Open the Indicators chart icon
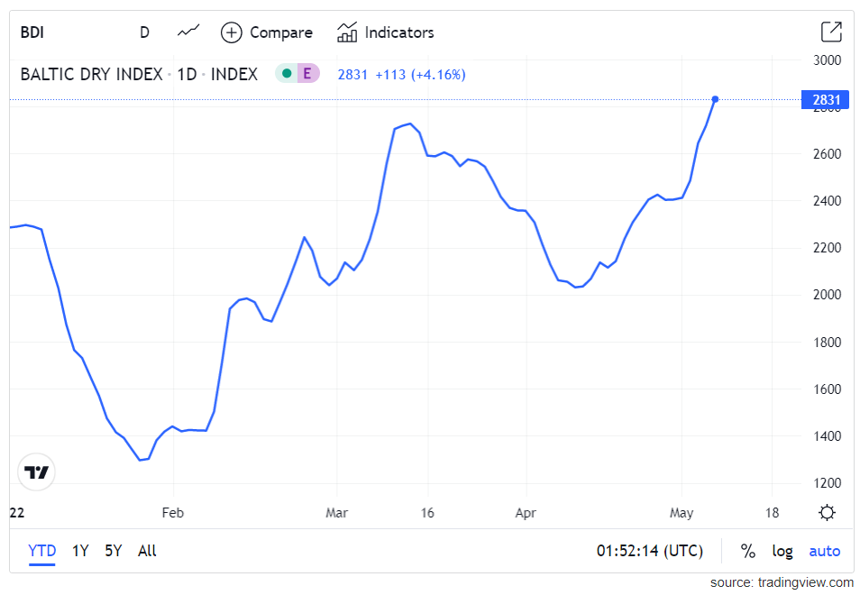The height and width of the screenshot is (595, 860). 347,32
